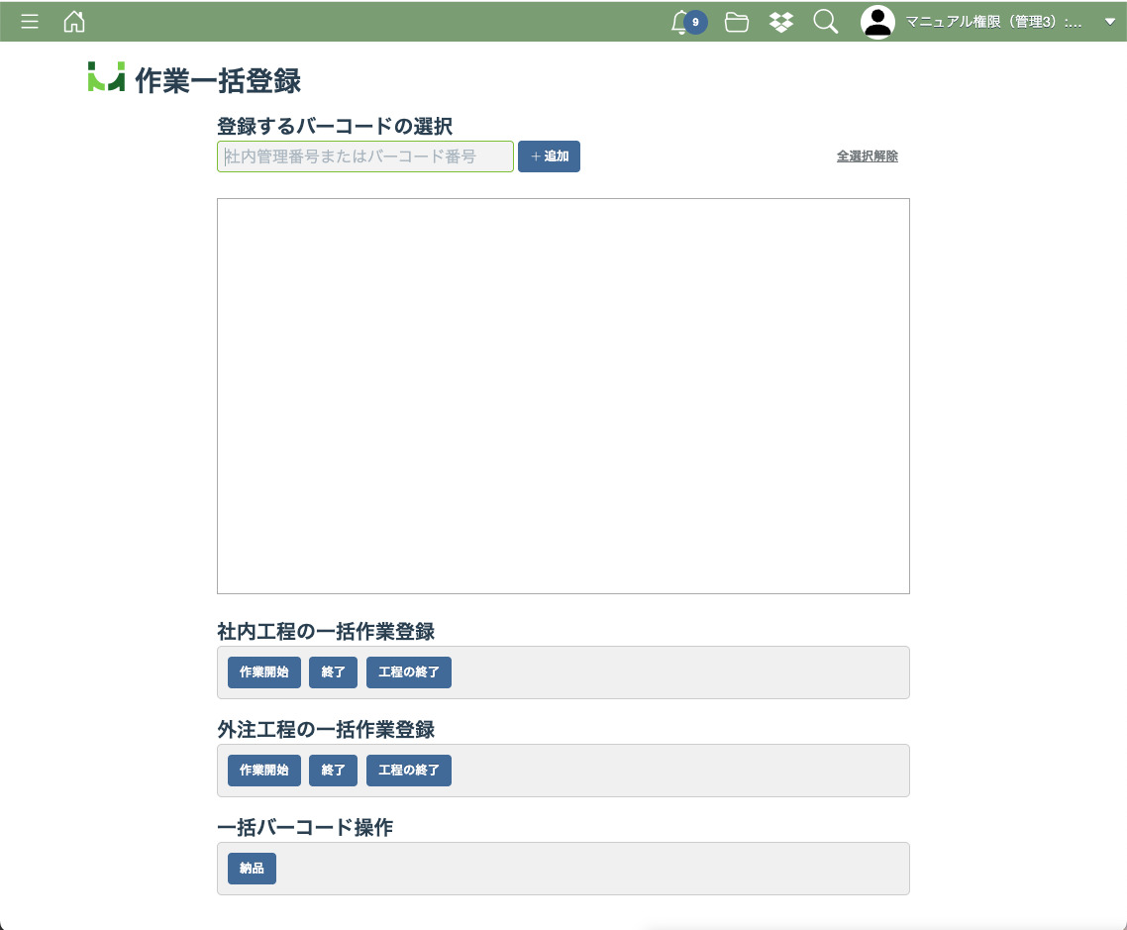Open the hamburger menu icon
Viewport: 1127px width, 930px height.
click(x=30, y=22)
